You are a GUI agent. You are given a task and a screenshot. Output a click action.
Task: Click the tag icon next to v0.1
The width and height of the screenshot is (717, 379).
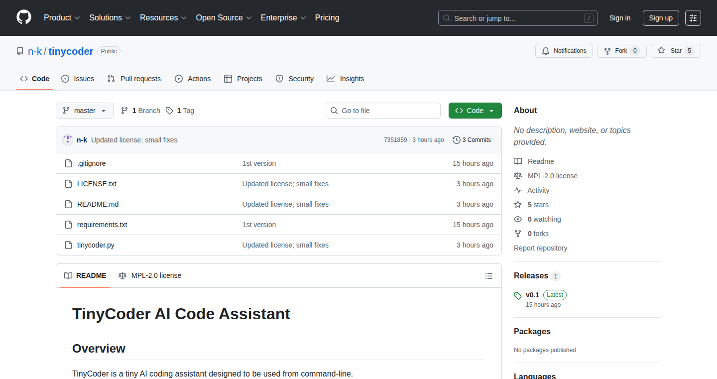(x=518, y=296)
